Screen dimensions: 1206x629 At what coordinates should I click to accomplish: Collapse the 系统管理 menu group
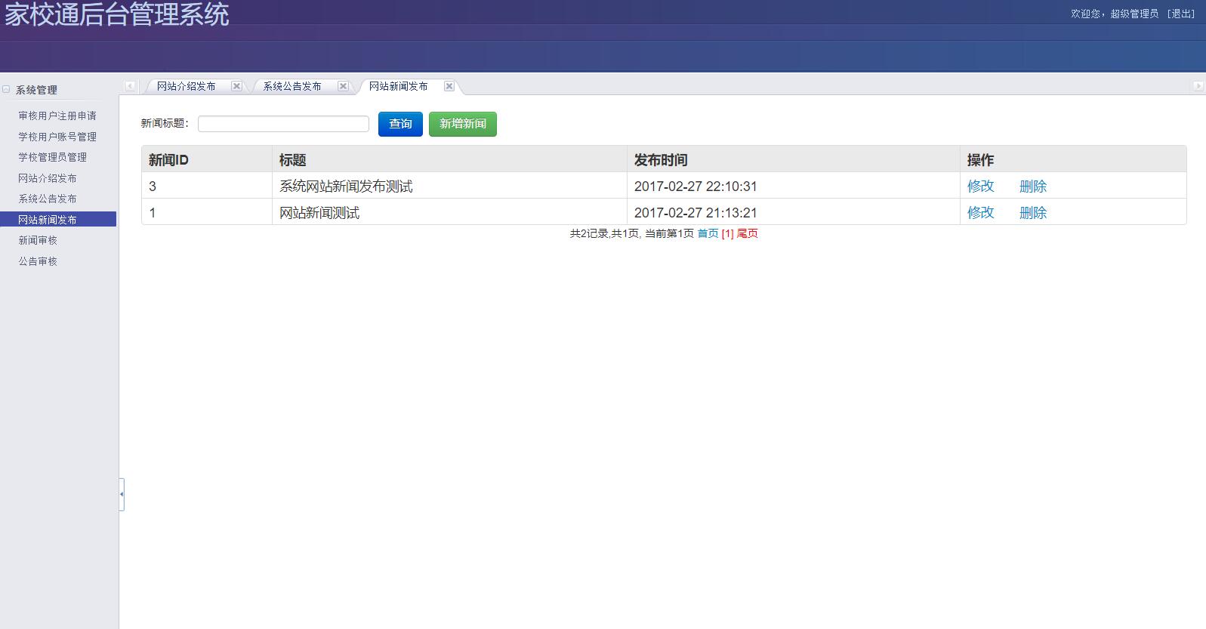[6, 89]
